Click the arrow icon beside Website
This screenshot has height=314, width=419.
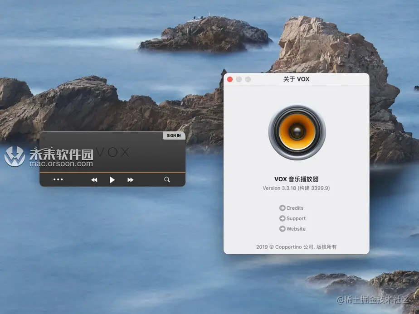pos(282,229)
